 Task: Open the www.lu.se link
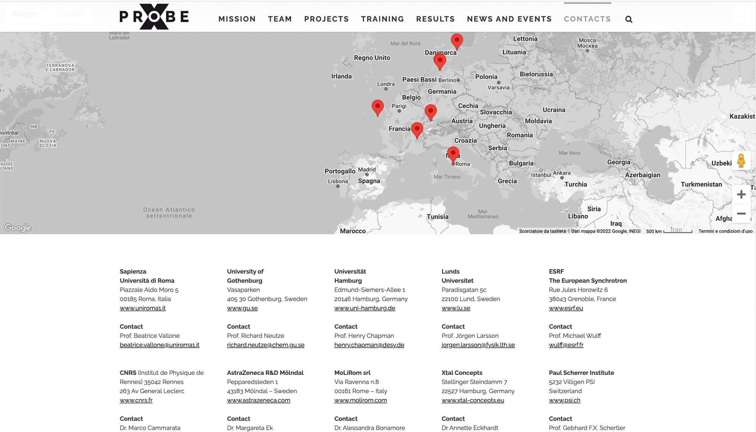(x=456, y=308)
